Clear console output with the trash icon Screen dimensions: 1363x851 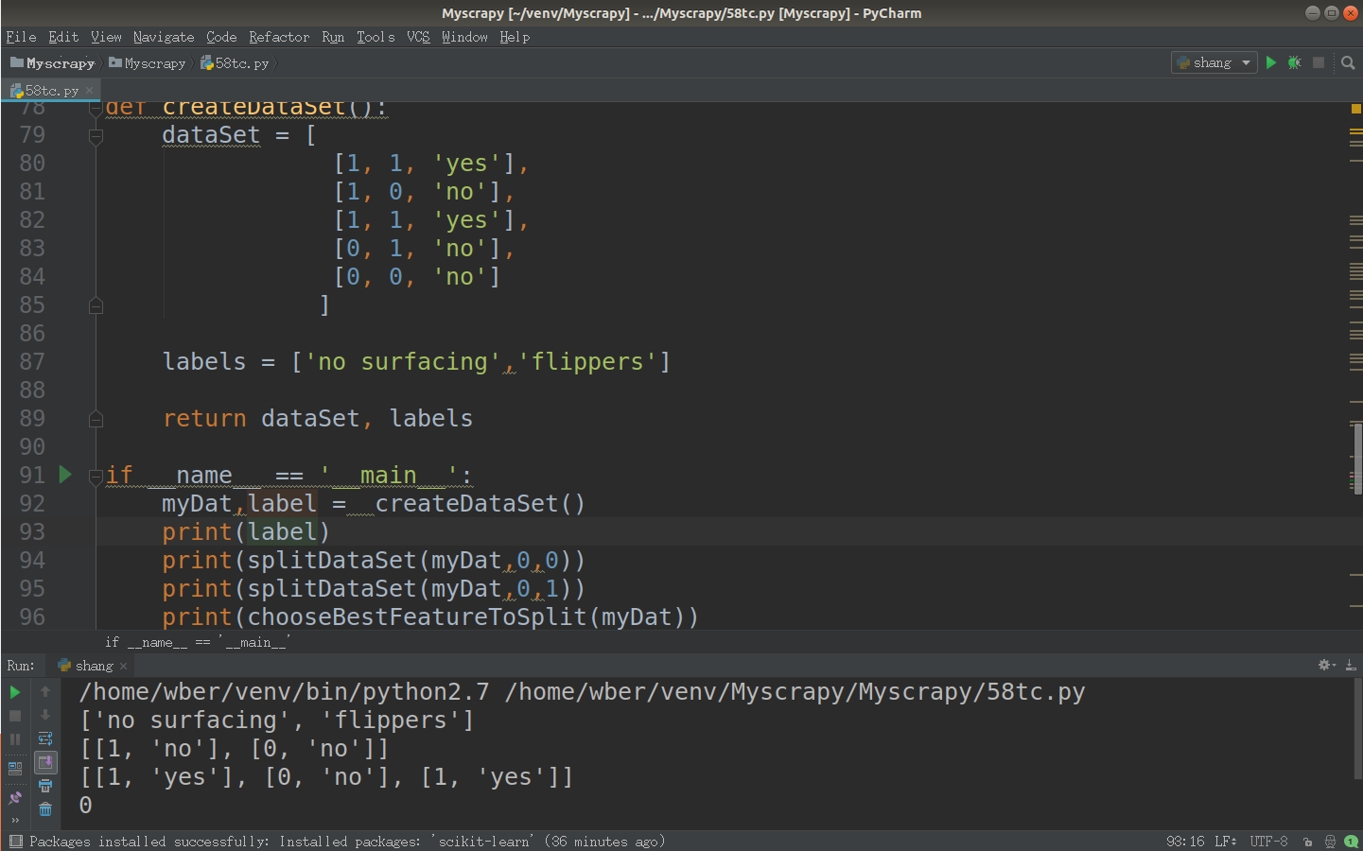tap(45, 809)
